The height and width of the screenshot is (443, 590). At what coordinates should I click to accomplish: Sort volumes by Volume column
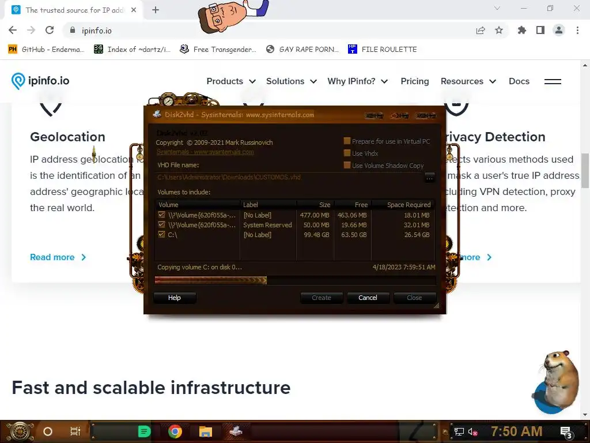pyautogui.click(x=198, y=205)
